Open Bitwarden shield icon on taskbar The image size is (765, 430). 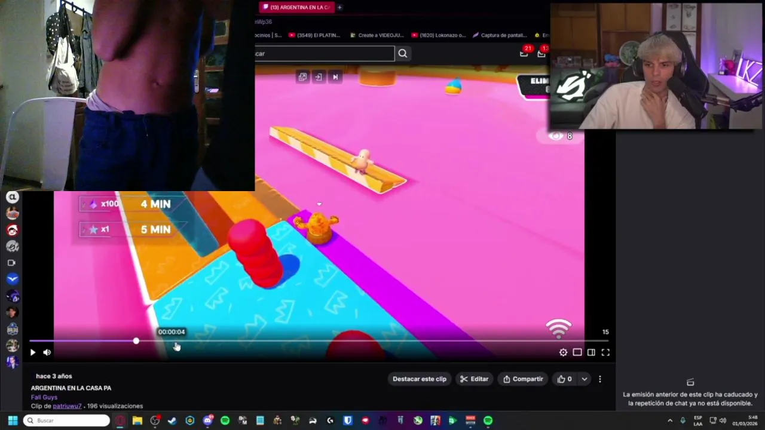348,420
